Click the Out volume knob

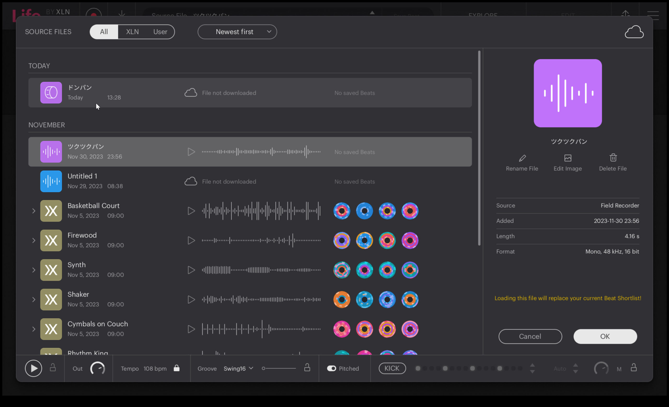coord(97,369)
